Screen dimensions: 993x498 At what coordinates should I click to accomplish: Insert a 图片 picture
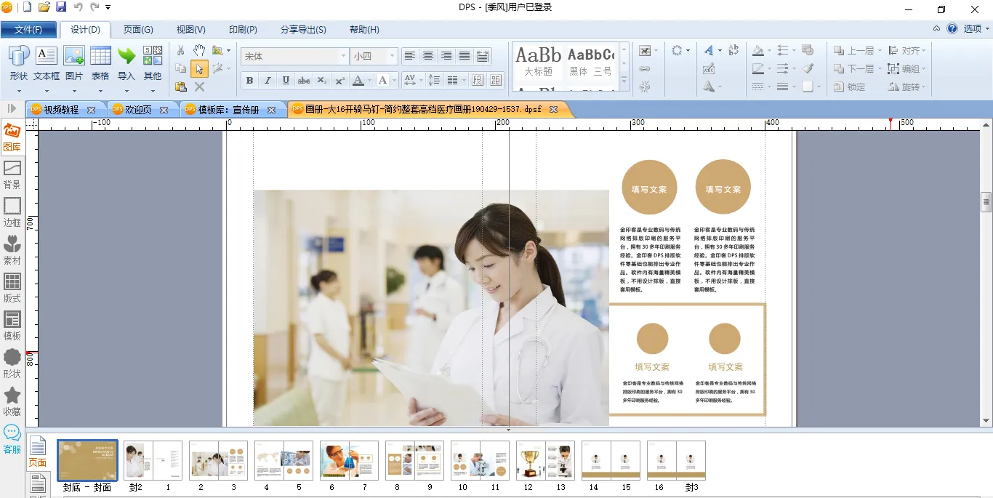click(74, 63)
